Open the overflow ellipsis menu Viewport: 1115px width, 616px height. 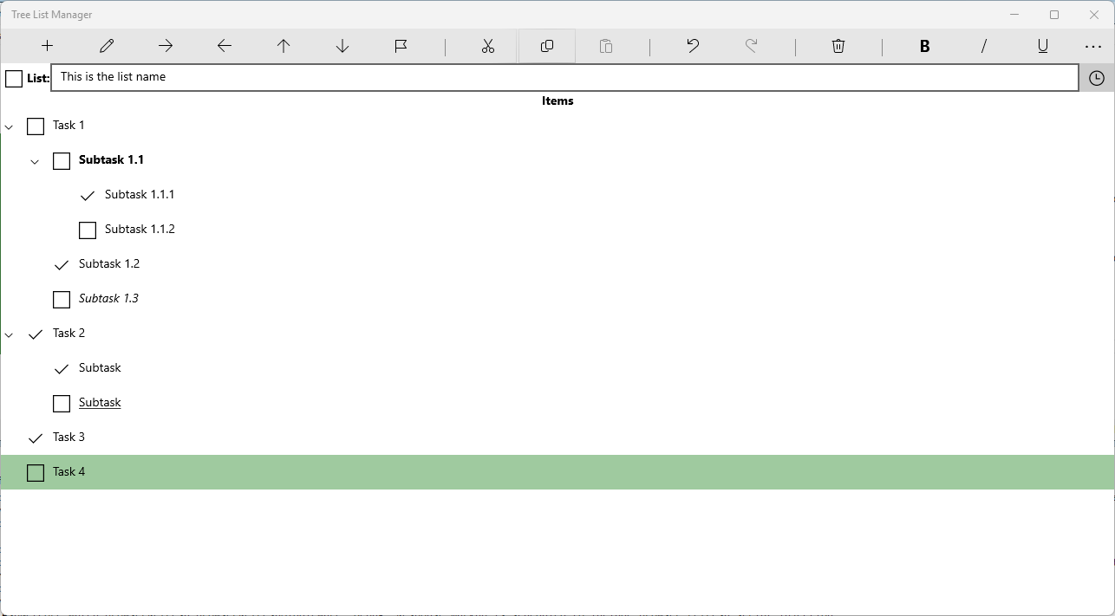coord(1092,45)
